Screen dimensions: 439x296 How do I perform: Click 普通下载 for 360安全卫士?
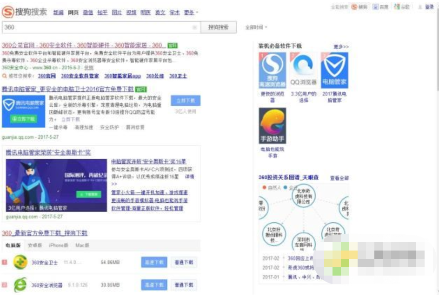[184, 262]
